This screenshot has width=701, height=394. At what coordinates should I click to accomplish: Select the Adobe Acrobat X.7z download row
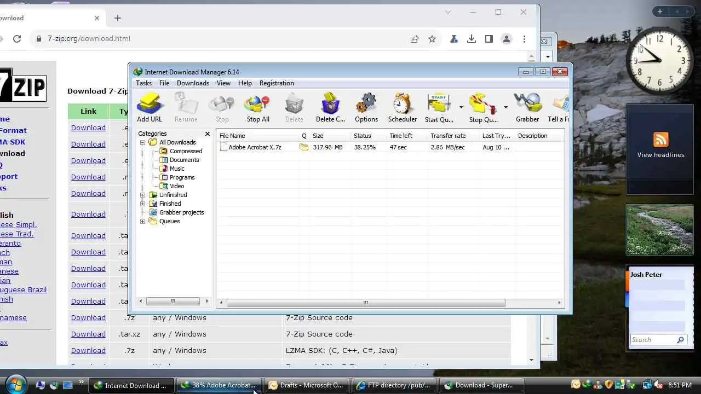[390, 147]
